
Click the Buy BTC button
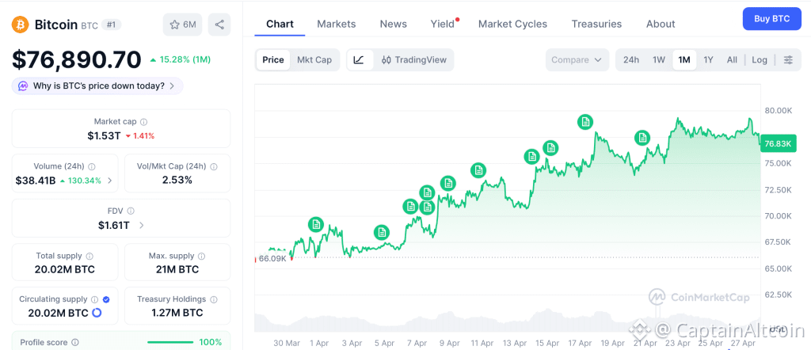771,18
